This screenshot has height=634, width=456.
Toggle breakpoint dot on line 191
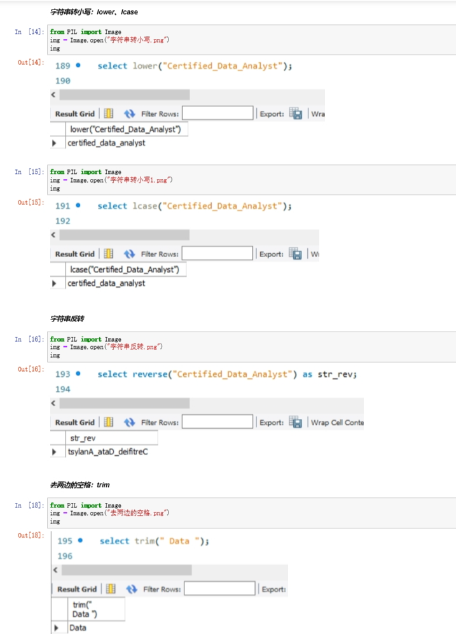click(x=78, y=206)
